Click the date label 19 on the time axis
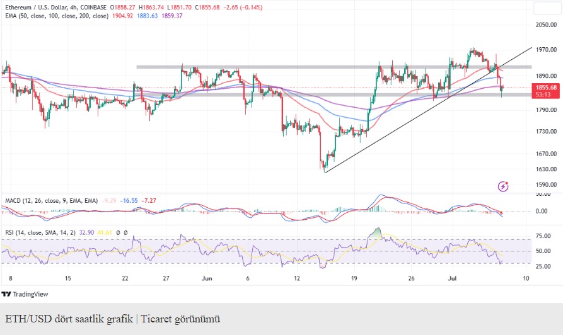The image size is (563, 335). (x=354, y=278)
